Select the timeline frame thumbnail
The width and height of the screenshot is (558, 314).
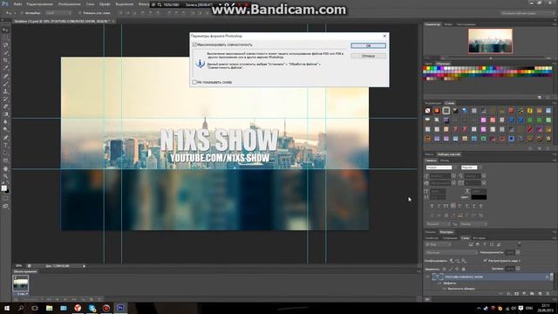tap(21, 283)
